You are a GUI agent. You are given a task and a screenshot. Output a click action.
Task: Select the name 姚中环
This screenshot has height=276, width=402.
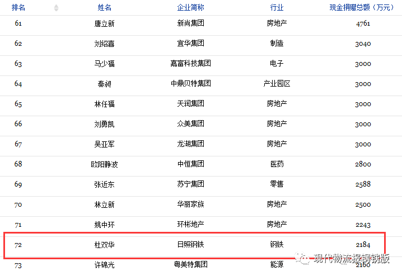104,225
